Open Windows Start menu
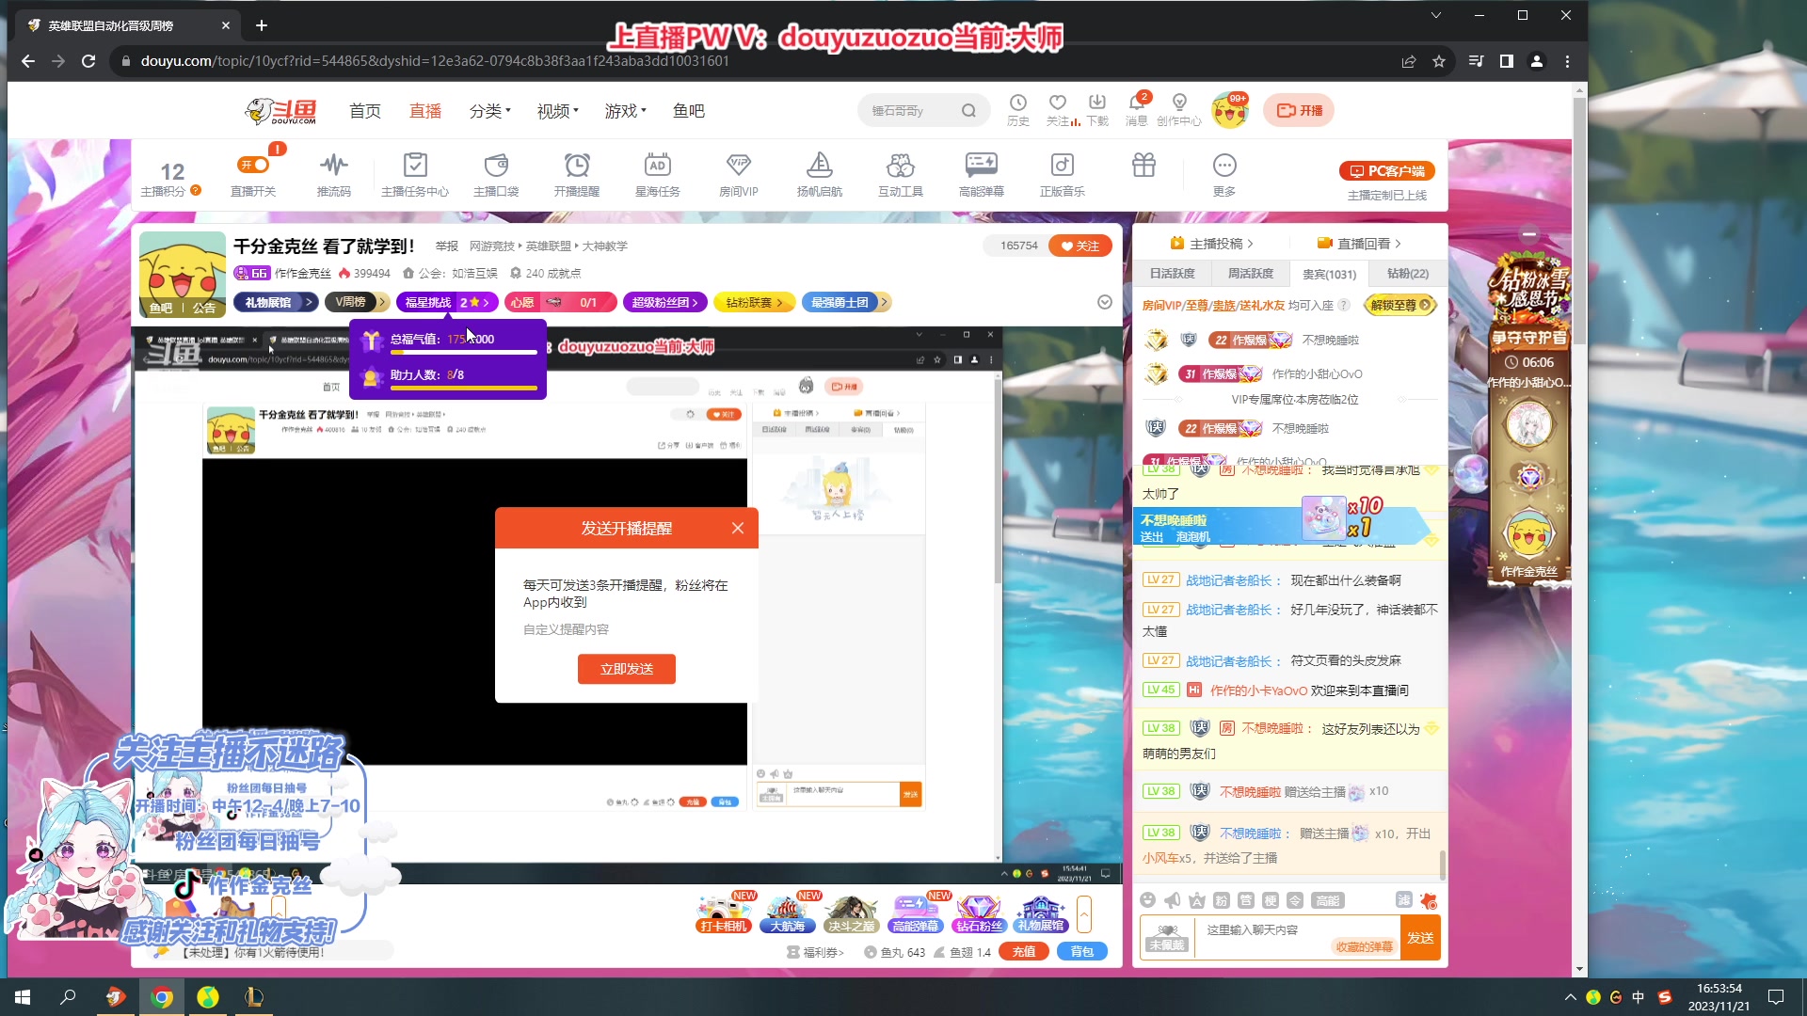Viewport: 1807px width, 1016px height. click(x=23, y=997)
